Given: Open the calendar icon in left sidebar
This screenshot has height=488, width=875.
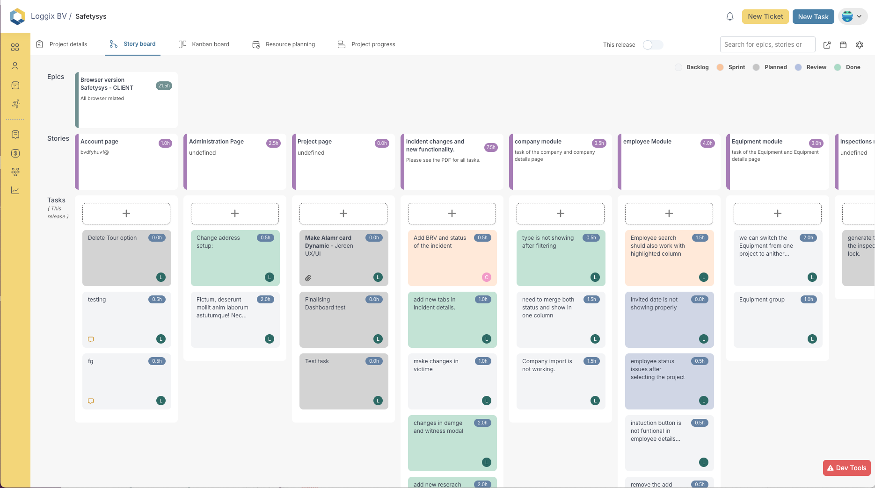Looking at the screenshot, I should pyautogui.click(x=15, y=85).
